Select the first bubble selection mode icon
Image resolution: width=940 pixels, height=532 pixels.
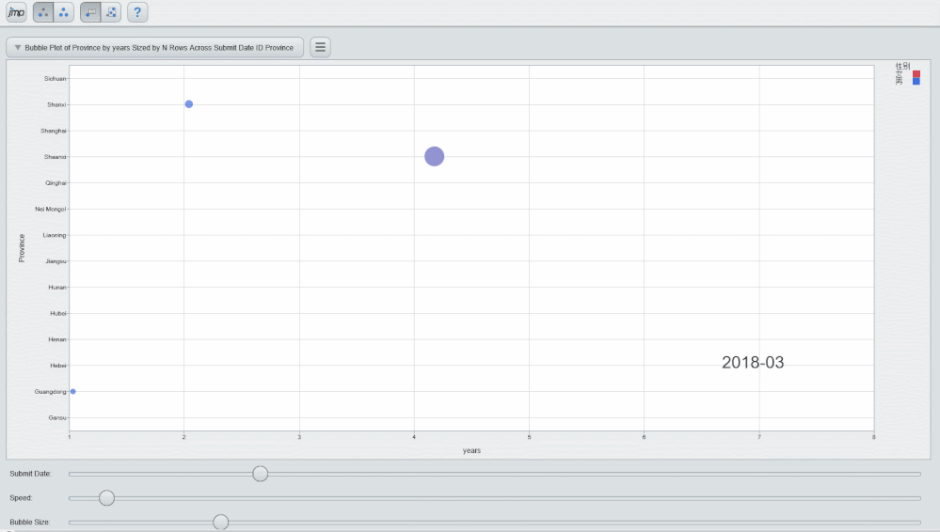point(43,12)
